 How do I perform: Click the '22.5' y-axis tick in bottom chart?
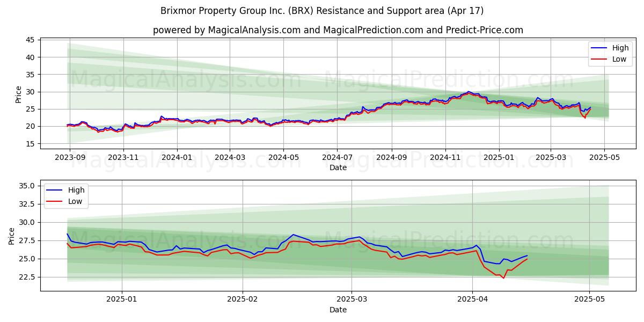coord(26,277)
